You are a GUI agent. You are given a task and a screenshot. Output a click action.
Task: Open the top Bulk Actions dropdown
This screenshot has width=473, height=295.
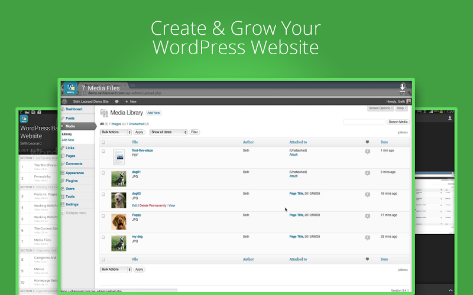coord(116,132)
